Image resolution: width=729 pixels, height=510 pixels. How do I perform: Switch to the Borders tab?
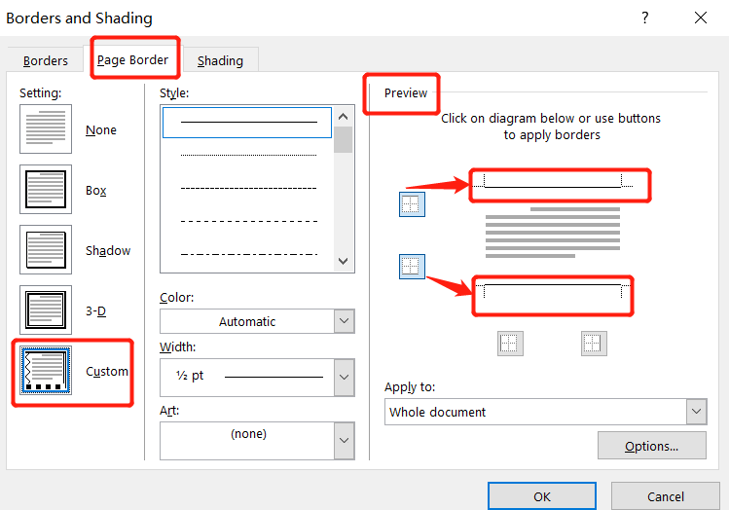pos(46,60)
